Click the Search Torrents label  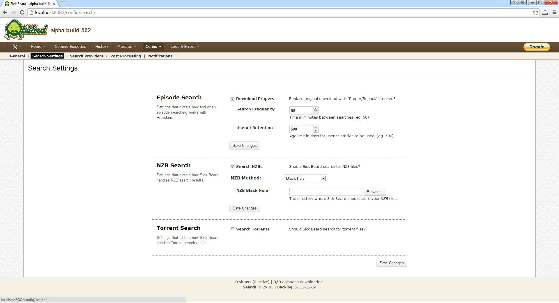pyautogui.click(x=253, y=229)
